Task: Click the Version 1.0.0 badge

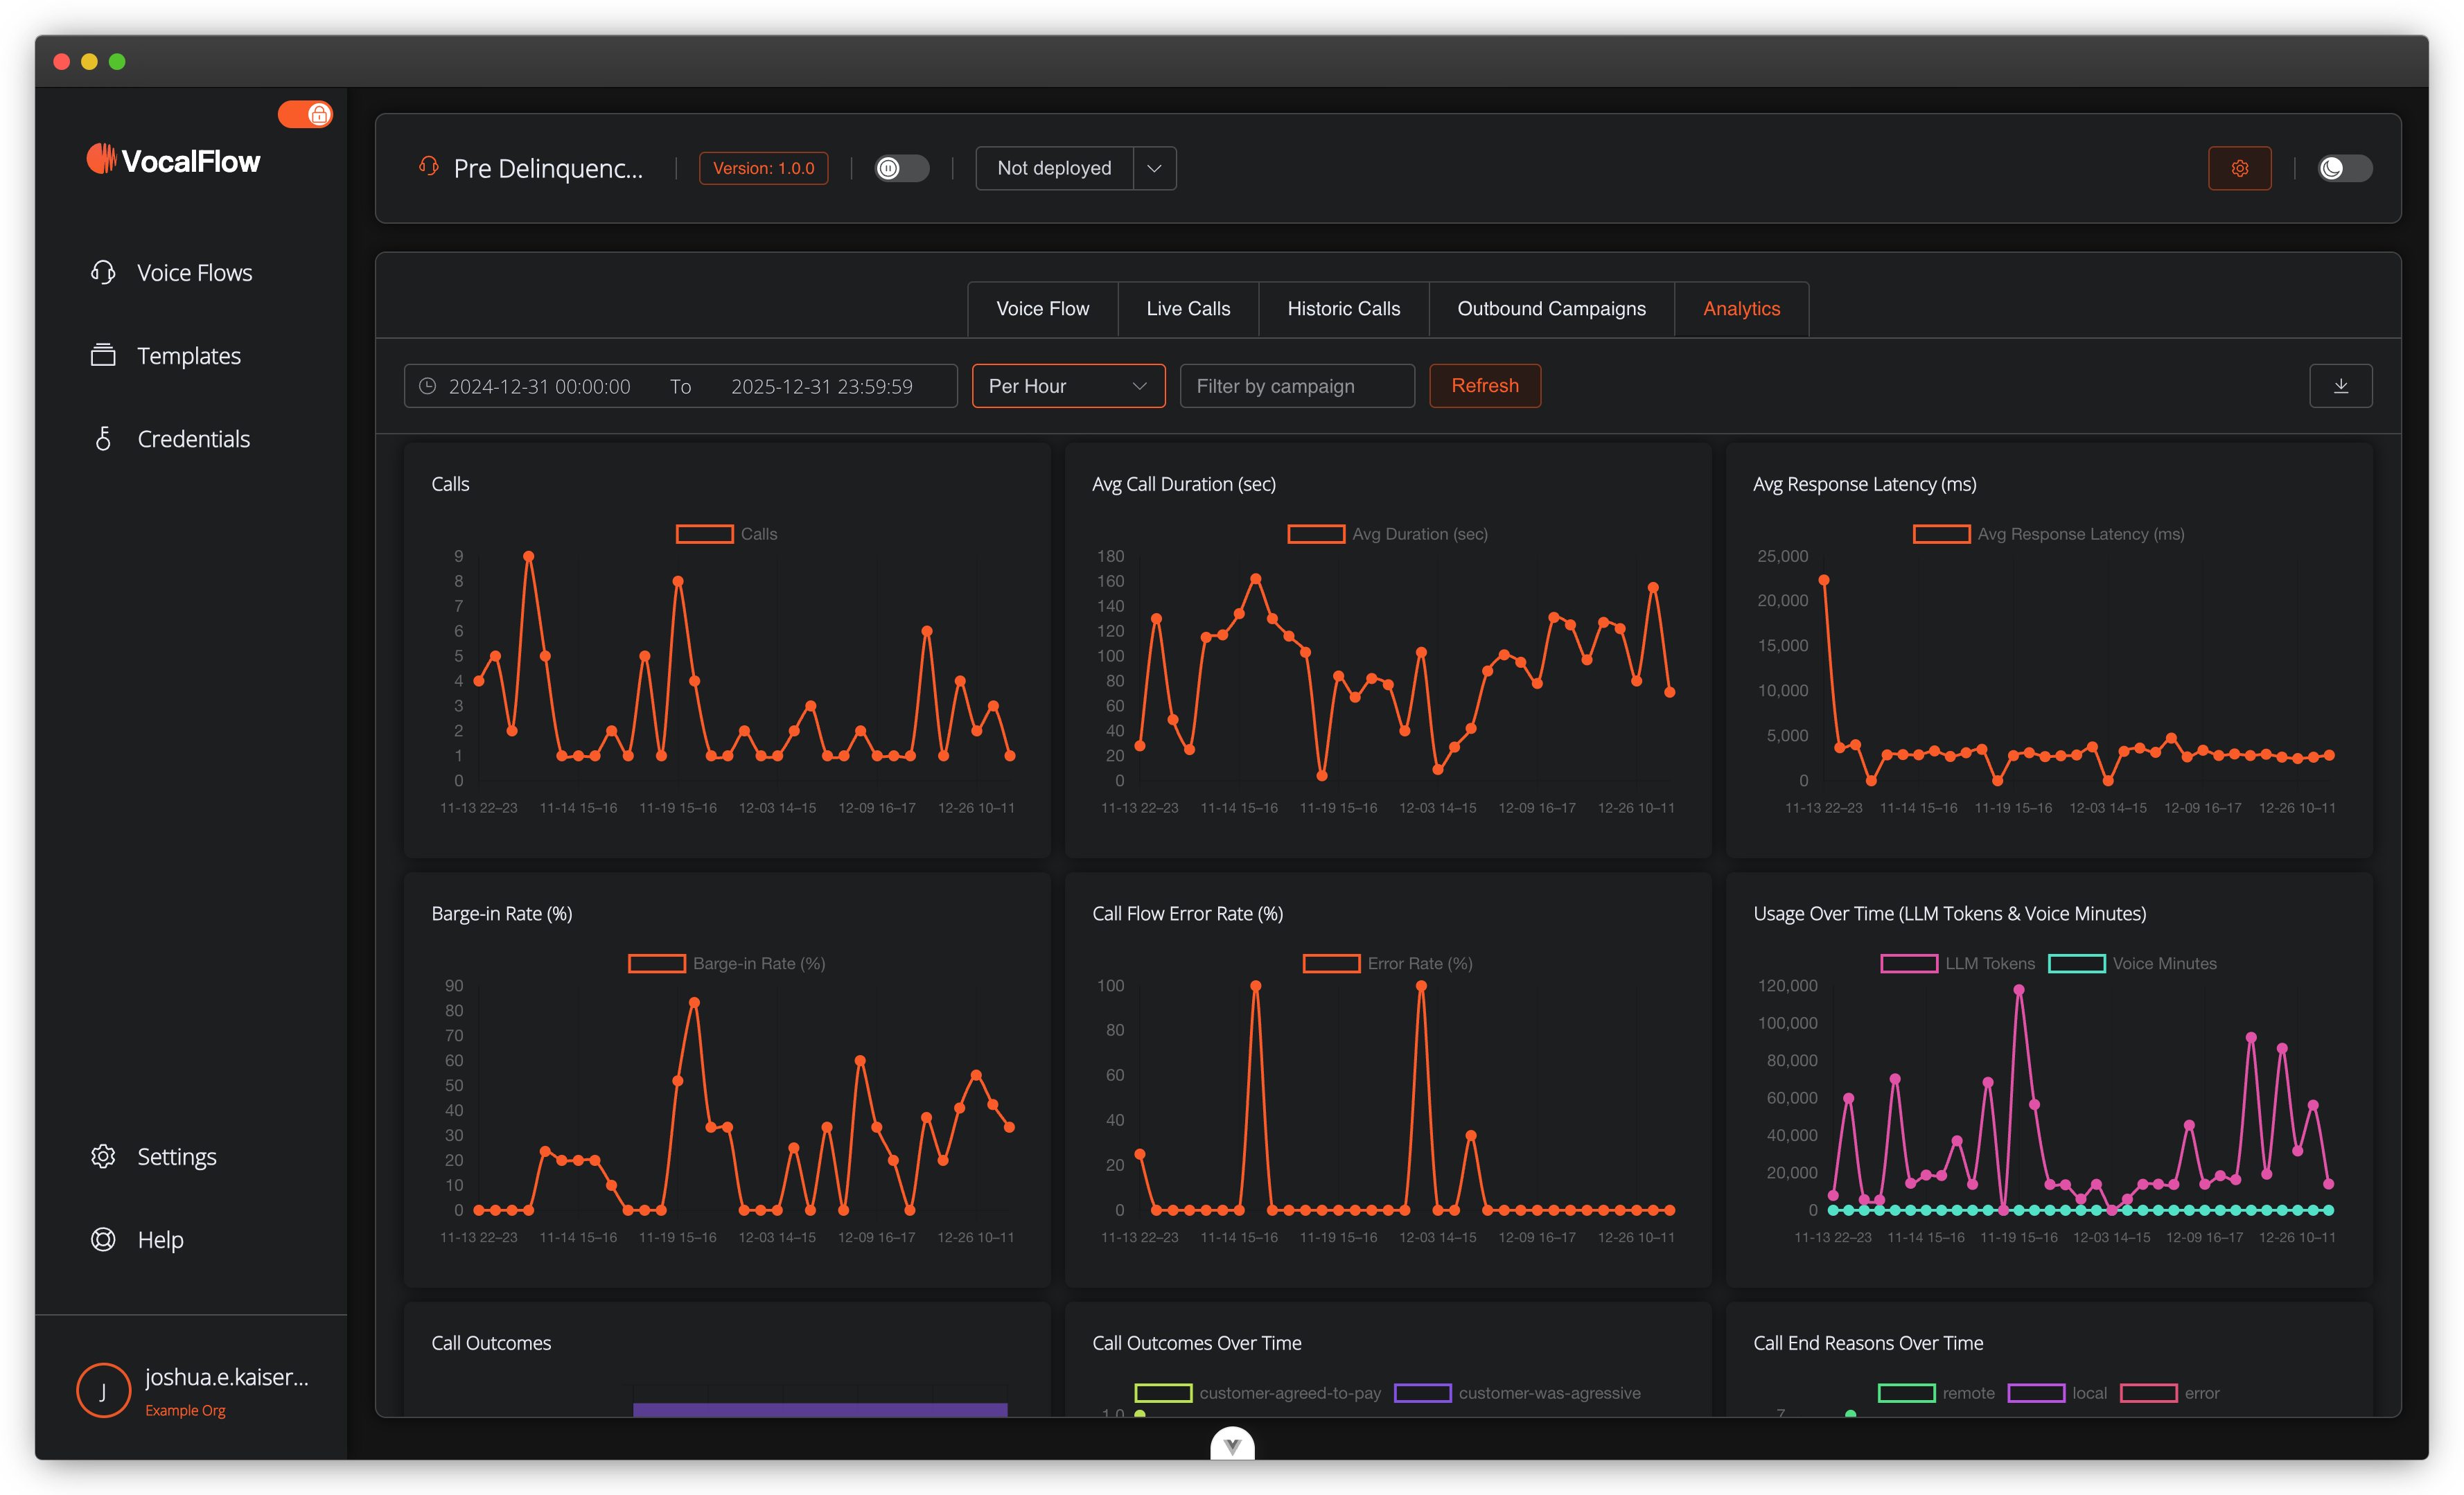Action: point(763,168)
